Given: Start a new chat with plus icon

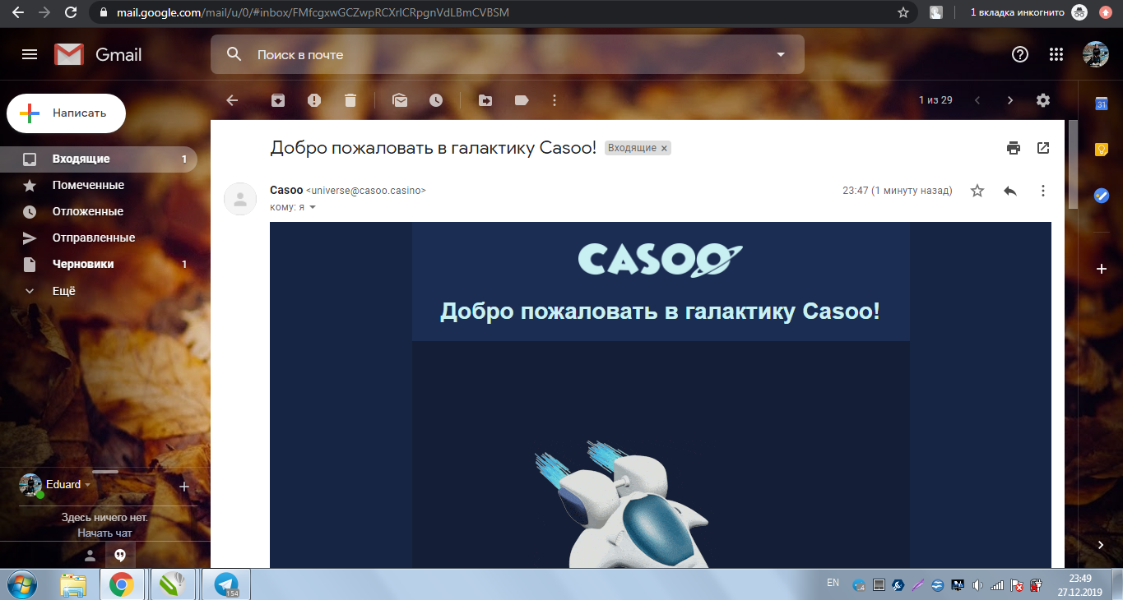Looking at the screenshot, I should (x=184, y=487).
